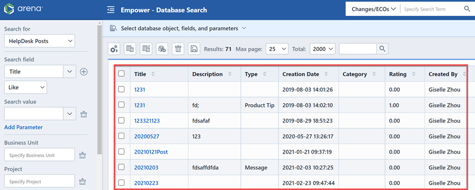Click the Add Parameter link
The image size is (475, 190).
(23, 127)
